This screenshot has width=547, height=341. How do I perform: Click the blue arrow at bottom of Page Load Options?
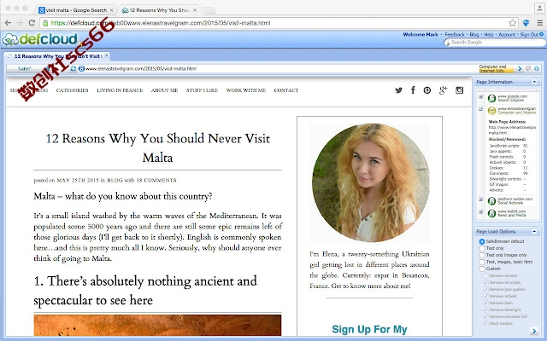click(533, 330)
